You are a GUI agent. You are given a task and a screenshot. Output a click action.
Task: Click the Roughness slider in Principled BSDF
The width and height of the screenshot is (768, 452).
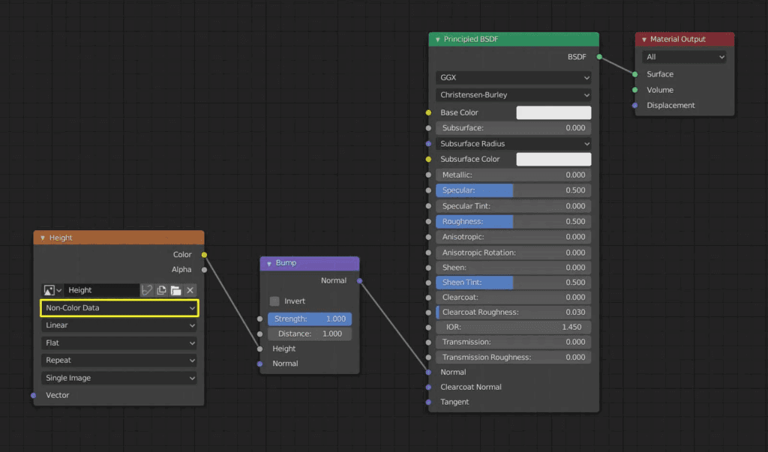tap(513, 221)
